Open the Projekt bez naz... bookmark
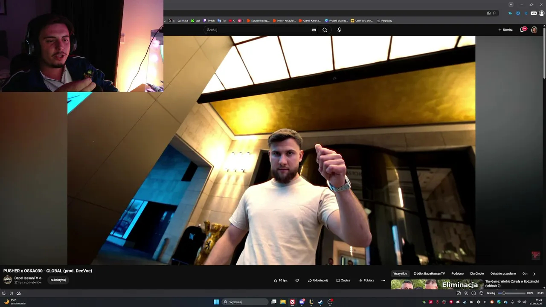Screen dimensions: 546x307 point(337,20)
